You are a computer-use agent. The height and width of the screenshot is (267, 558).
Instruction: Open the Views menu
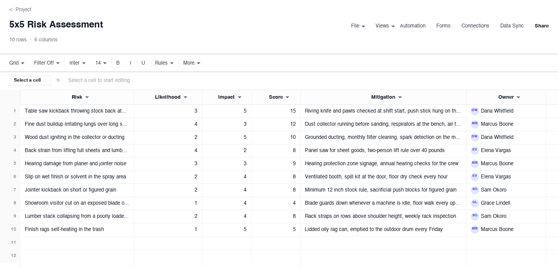click(x=385, y=26)
